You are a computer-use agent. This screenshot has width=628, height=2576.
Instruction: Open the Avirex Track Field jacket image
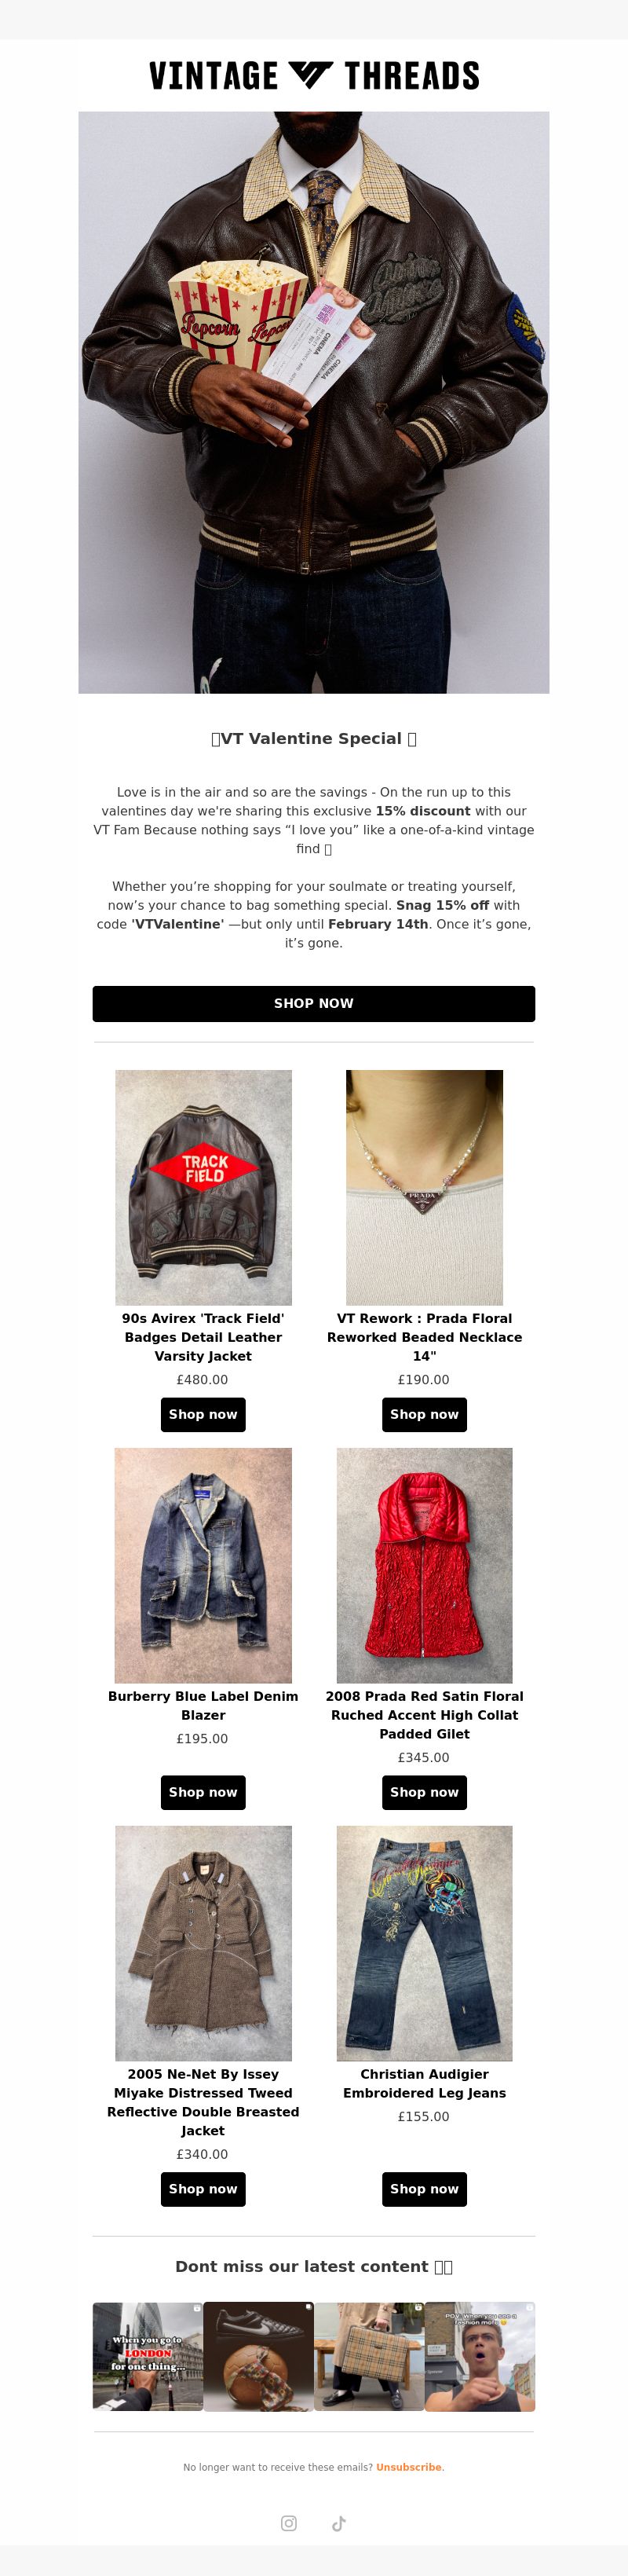tap(203, 1187)
